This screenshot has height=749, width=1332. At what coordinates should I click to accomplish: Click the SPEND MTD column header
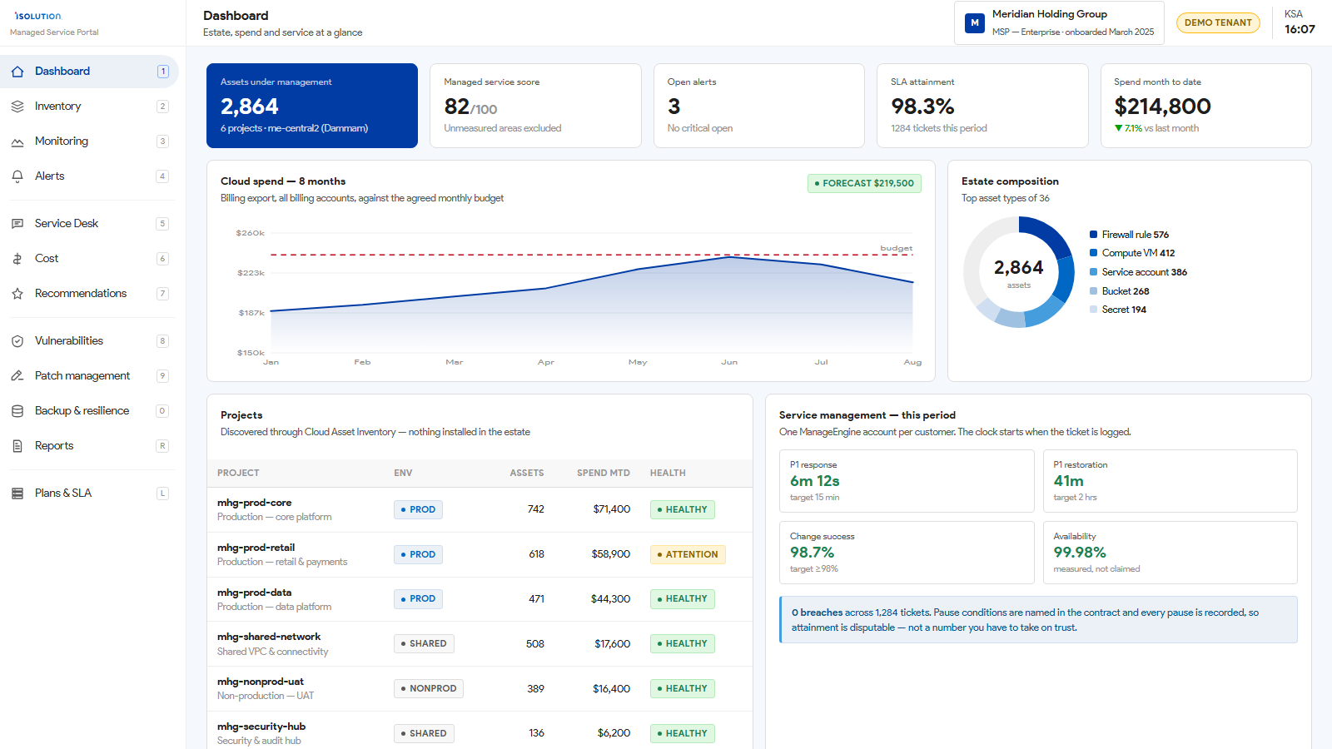604,473
